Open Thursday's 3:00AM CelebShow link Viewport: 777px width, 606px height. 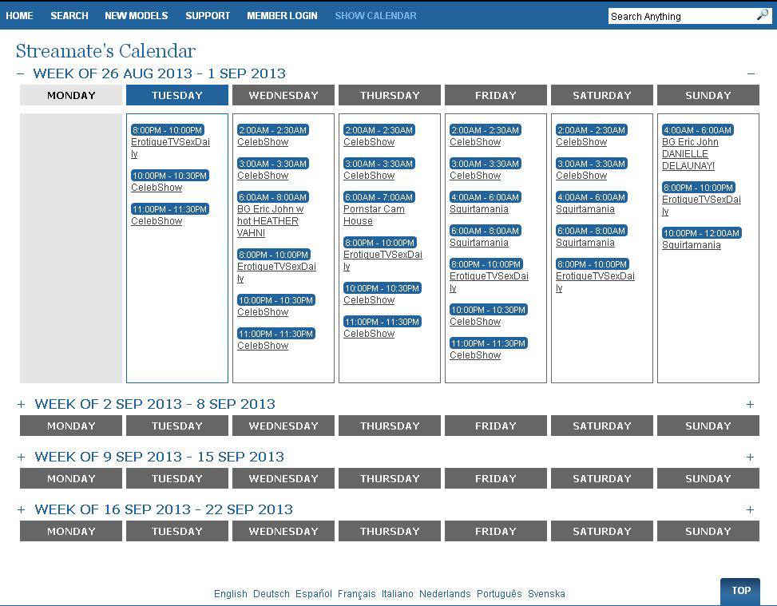pos(369,176)
